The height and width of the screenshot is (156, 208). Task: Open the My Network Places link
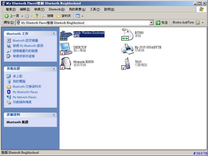24,97
